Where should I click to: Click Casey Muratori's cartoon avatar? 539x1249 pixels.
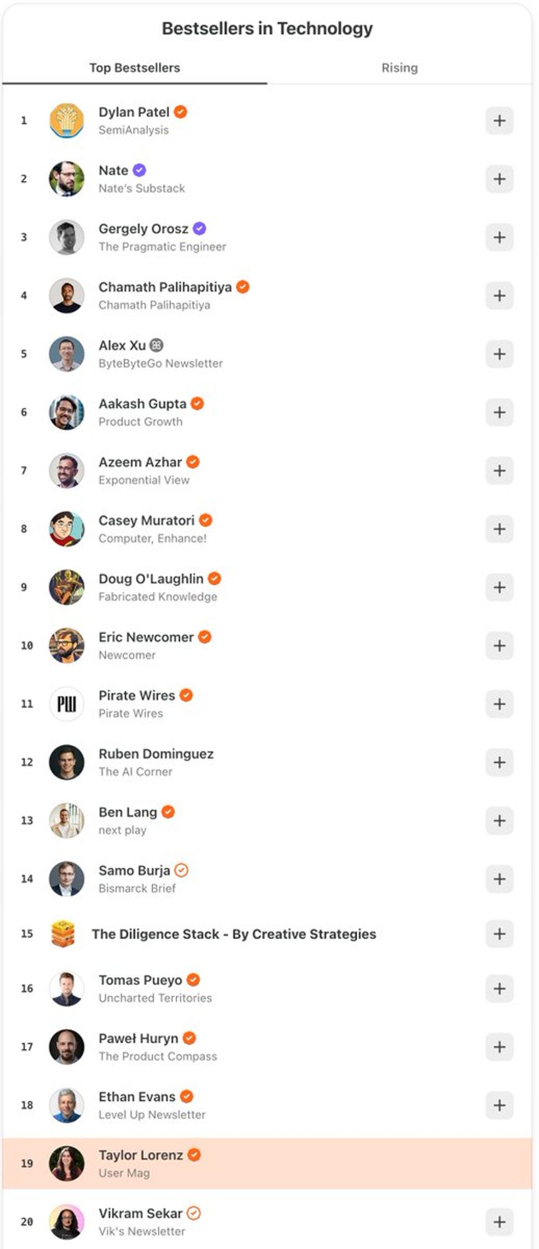click(67, 529)
